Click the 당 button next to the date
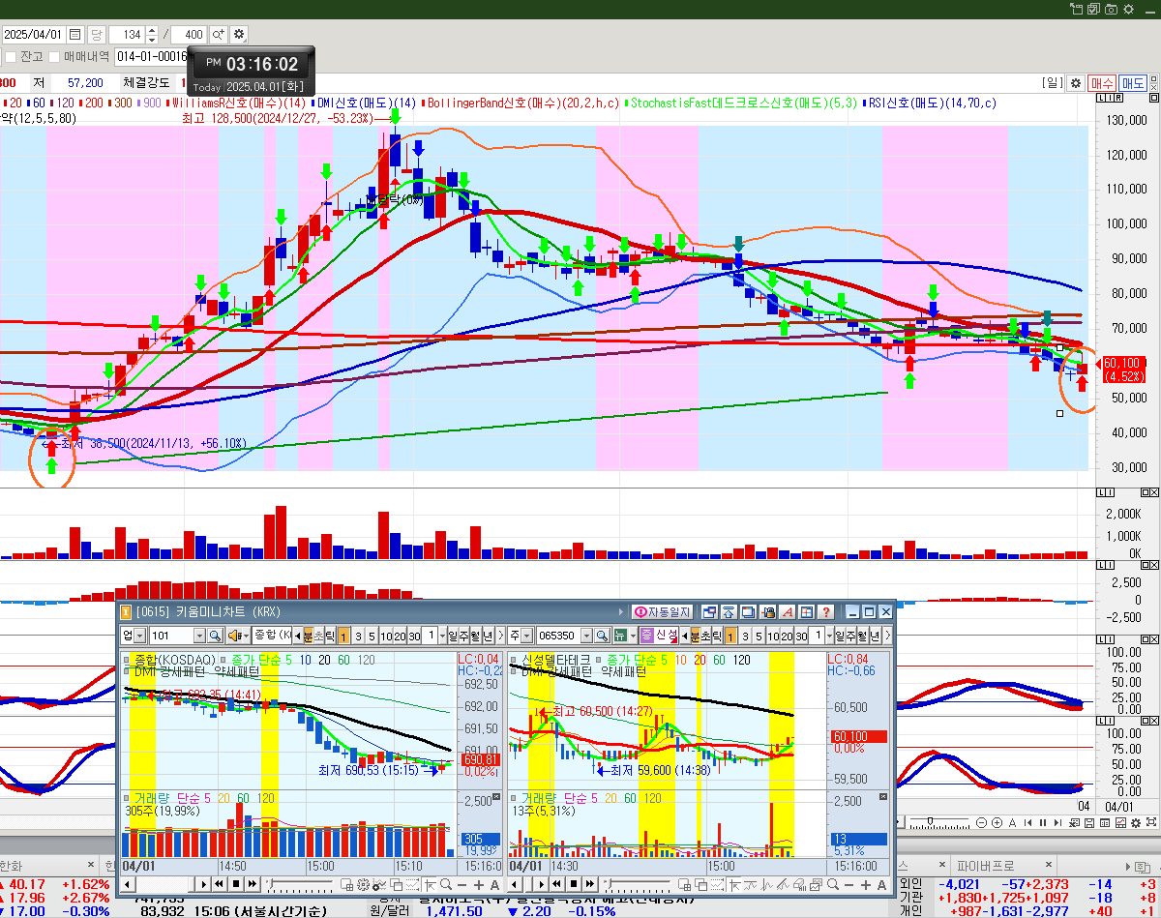 pos(96,35)
